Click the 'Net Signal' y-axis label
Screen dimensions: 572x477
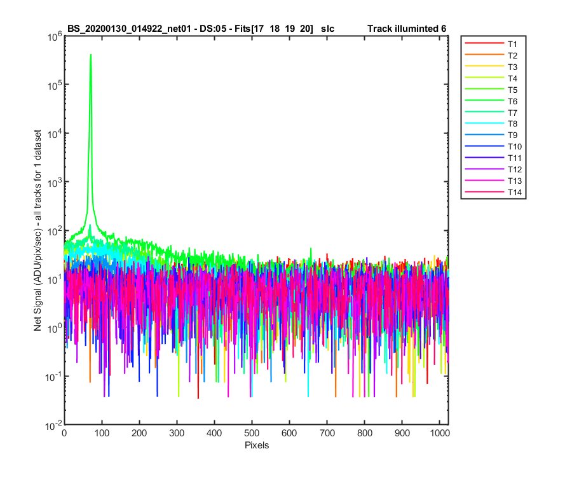click(37, 230)
